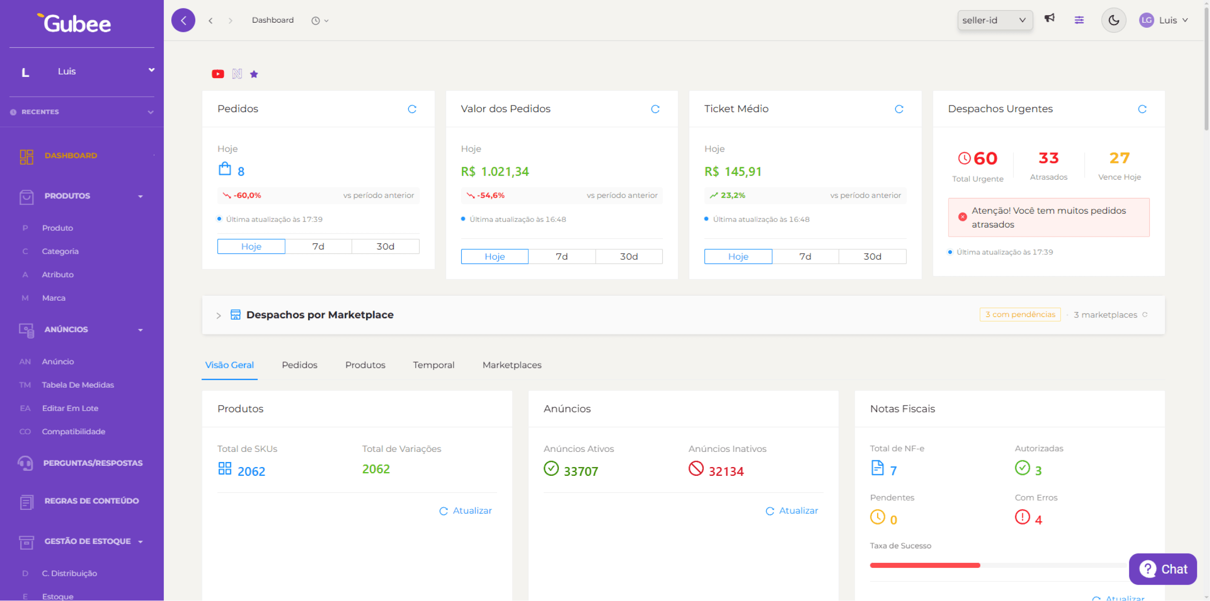Open Tabela De Medidas in sidebar
Image resolution: width=1210 pixels, height=601 pixels.
click(78, 385)
